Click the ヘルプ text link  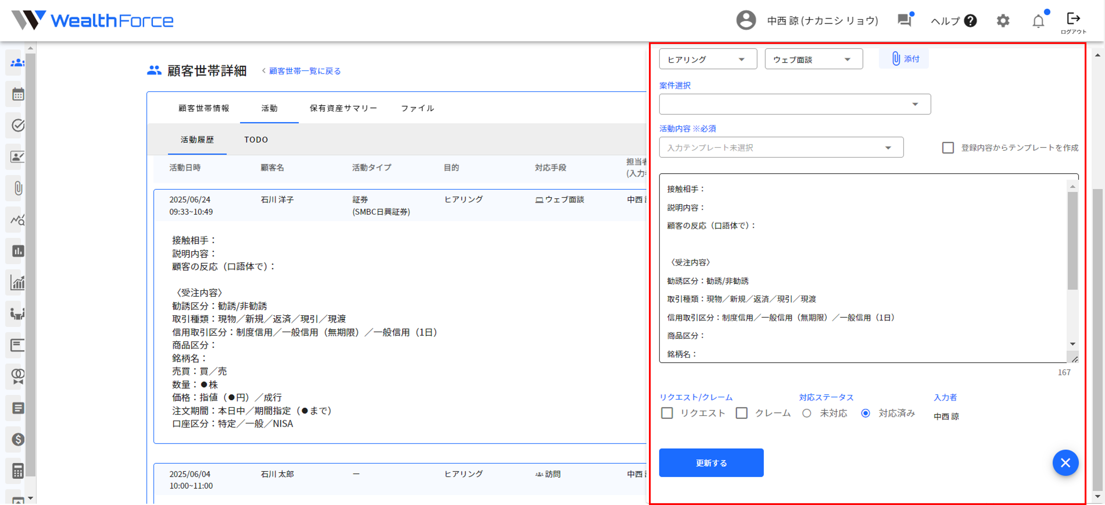click(x=945, y=21)
